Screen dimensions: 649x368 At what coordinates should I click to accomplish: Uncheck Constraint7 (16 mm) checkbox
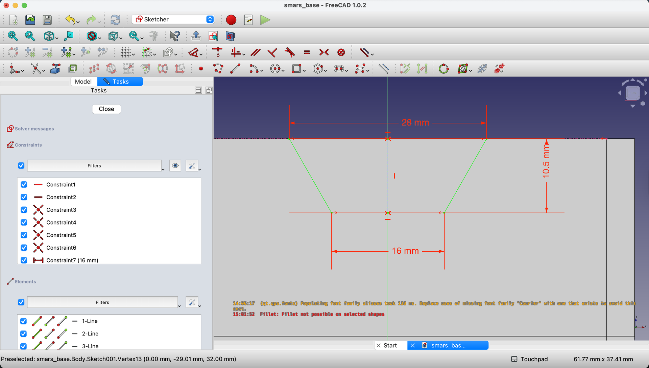pyautogui.click(x=24, y=260)
